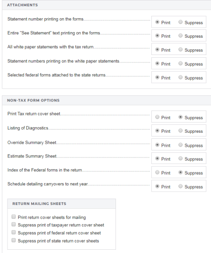Screen dimensions: 211x253
Task: Tick Suppress print of federal return cover sheet
Action: point(14,232)
